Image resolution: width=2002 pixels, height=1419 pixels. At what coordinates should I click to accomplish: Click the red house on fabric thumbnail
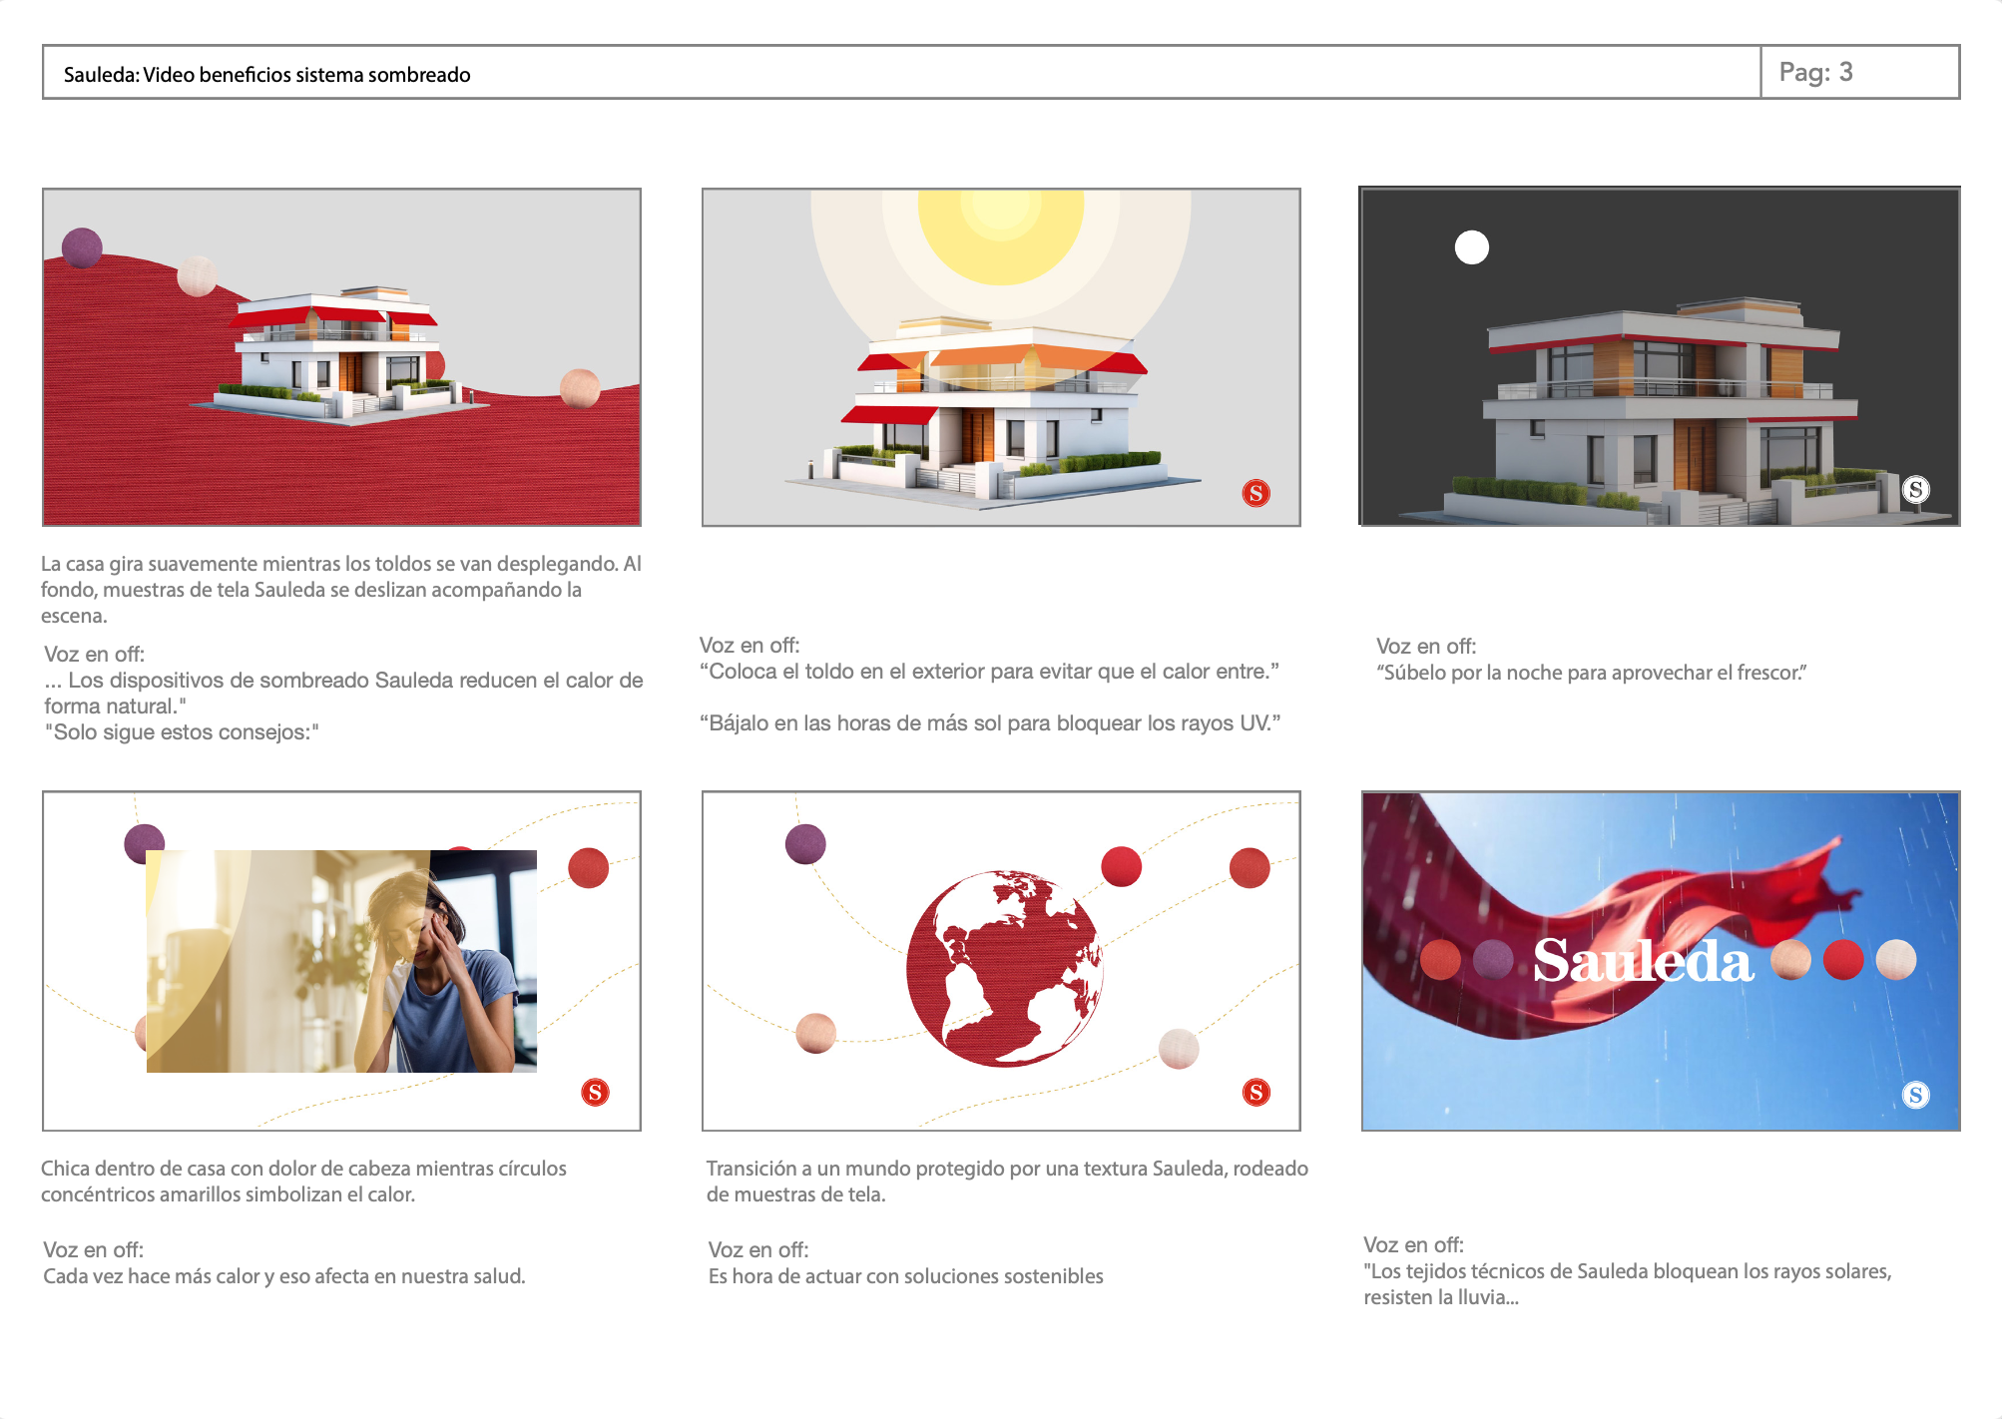(x=341, y=357)
